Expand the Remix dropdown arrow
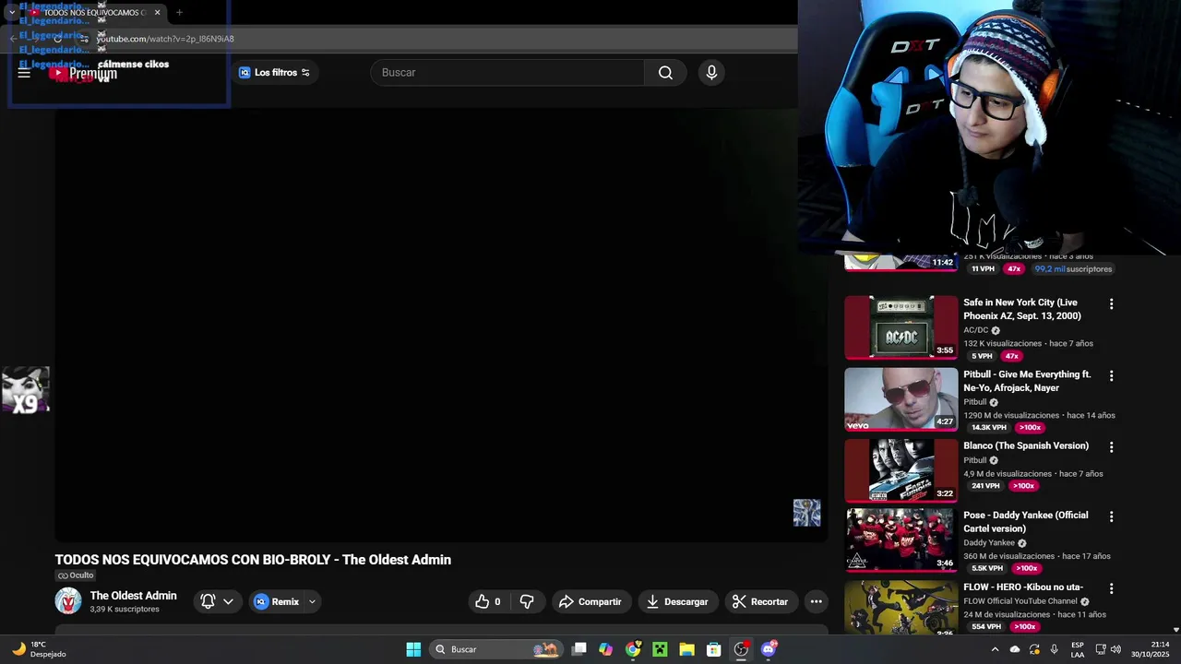1181x664 pixels. [x=312, y=601]
